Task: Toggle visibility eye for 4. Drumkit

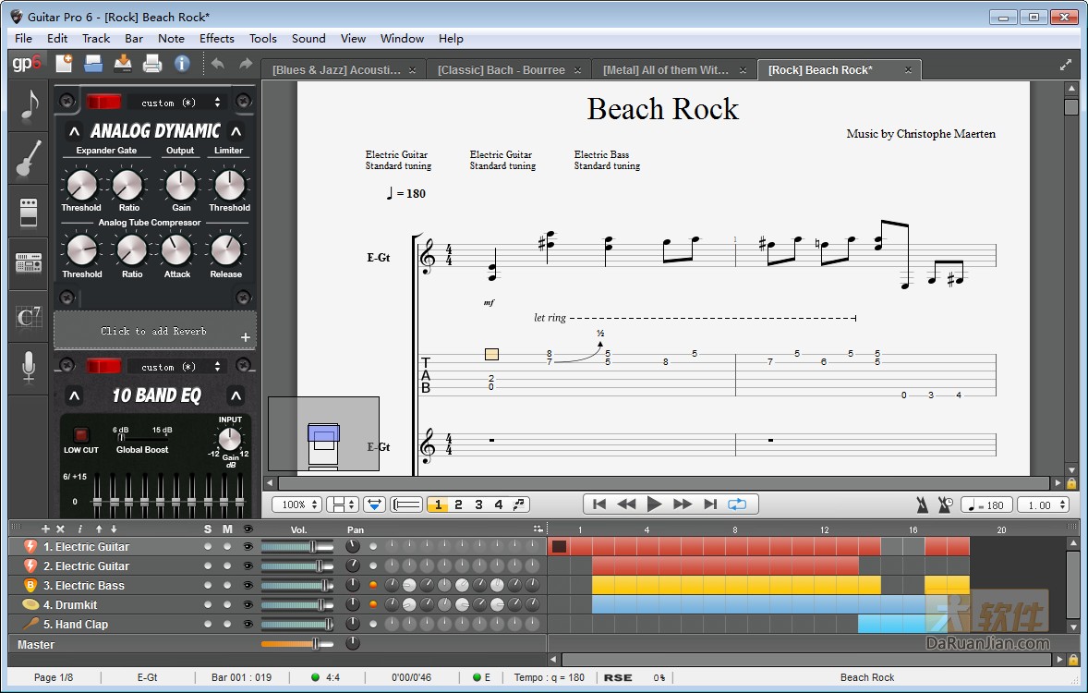Action: (x=248, y=605)
